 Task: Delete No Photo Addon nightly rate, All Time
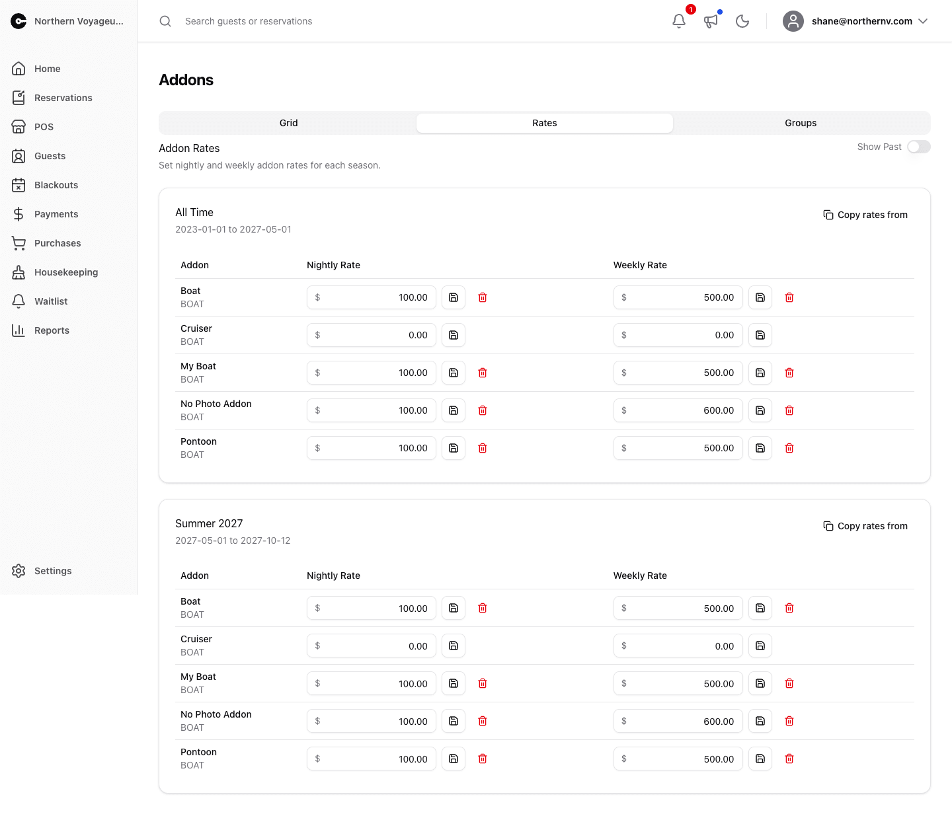[483, 410]
